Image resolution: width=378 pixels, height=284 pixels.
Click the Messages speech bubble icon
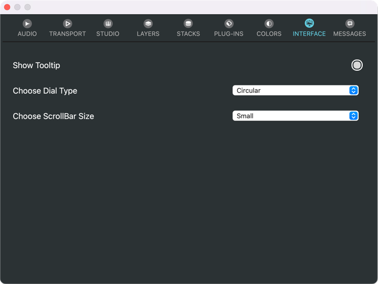point(350,24)
